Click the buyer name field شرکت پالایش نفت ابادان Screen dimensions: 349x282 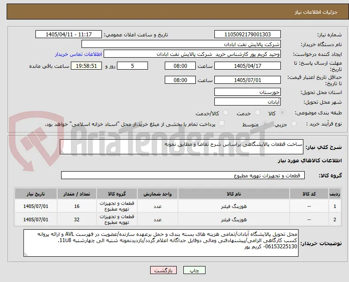181,44
